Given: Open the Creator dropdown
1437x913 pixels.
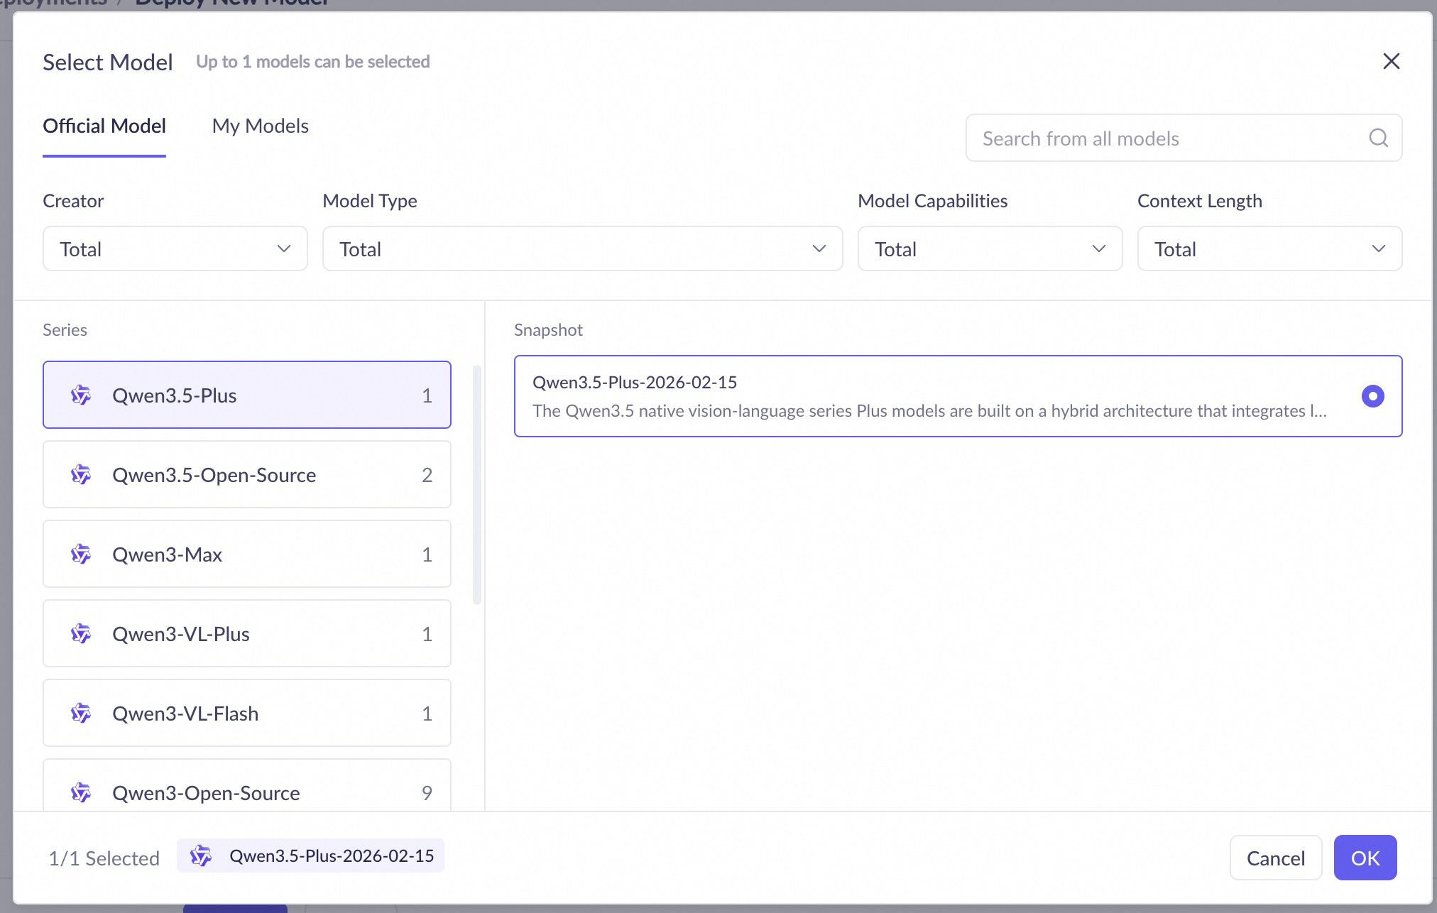Looking at the screenshot, I should coord(175,248).
